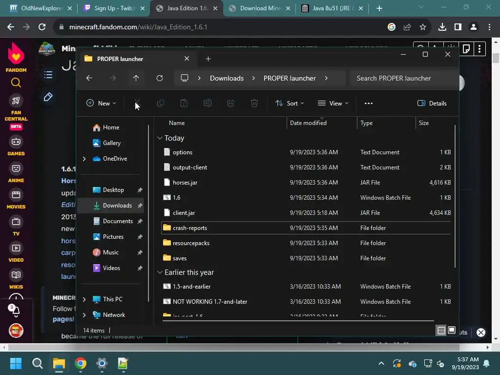
Task: Toggle the Details pane
Action: point(432,103)
